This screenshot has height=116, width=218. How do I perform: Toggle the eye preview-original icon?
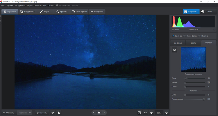click(x=53, y=113)
